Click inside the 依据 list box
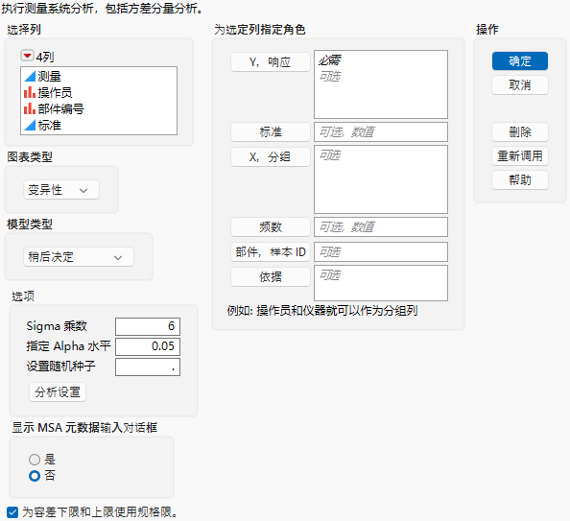The image size is (570, 521). (x=381, y=283)
